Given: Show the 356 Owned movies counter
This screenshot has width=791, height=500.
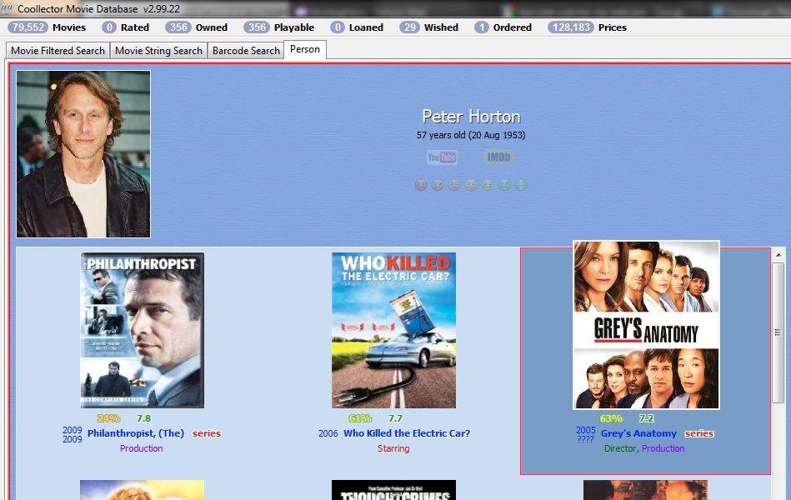Looking at the screenshot, I should [x=198, y=27].
